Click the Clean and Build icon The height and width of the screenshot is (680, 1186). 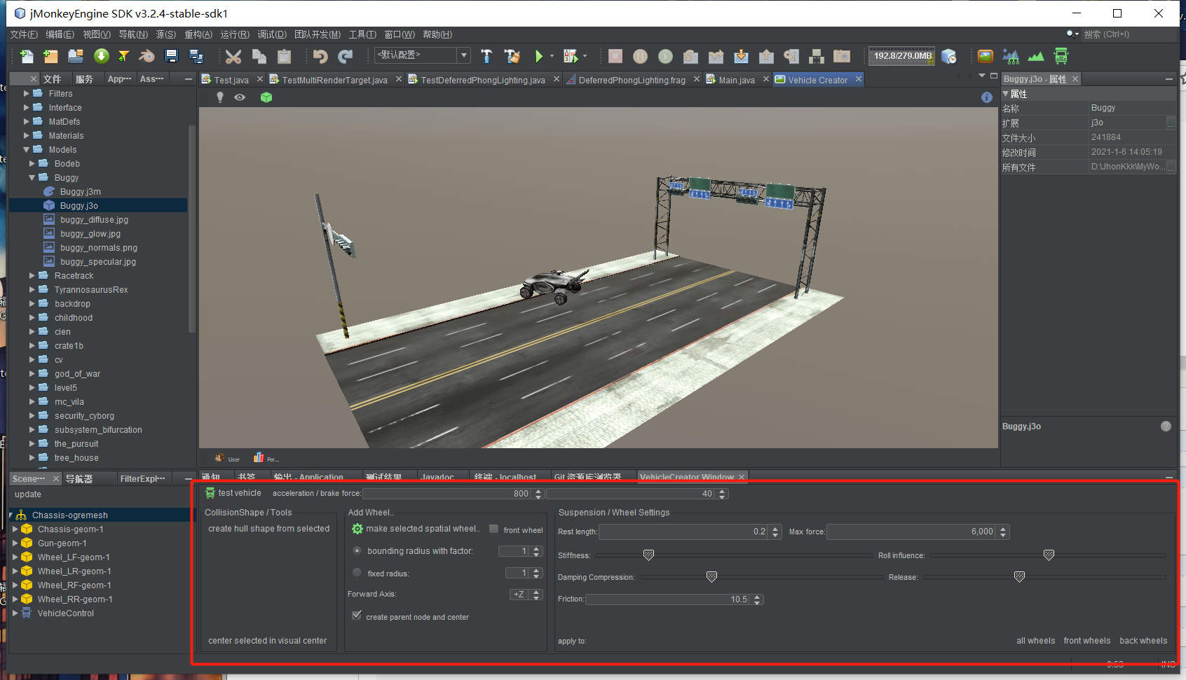pyautogui.click(x=512, y=57)
